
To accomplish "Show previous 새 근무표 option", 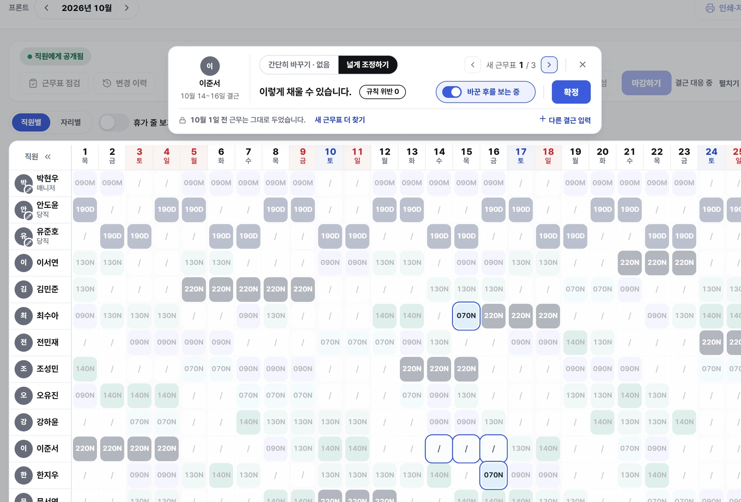I will coord(472,65).
